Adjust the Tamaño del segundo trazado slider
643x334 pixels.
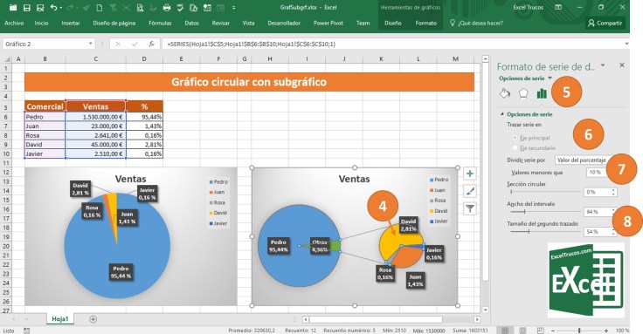pyautogui.click(x=544, y=232)
